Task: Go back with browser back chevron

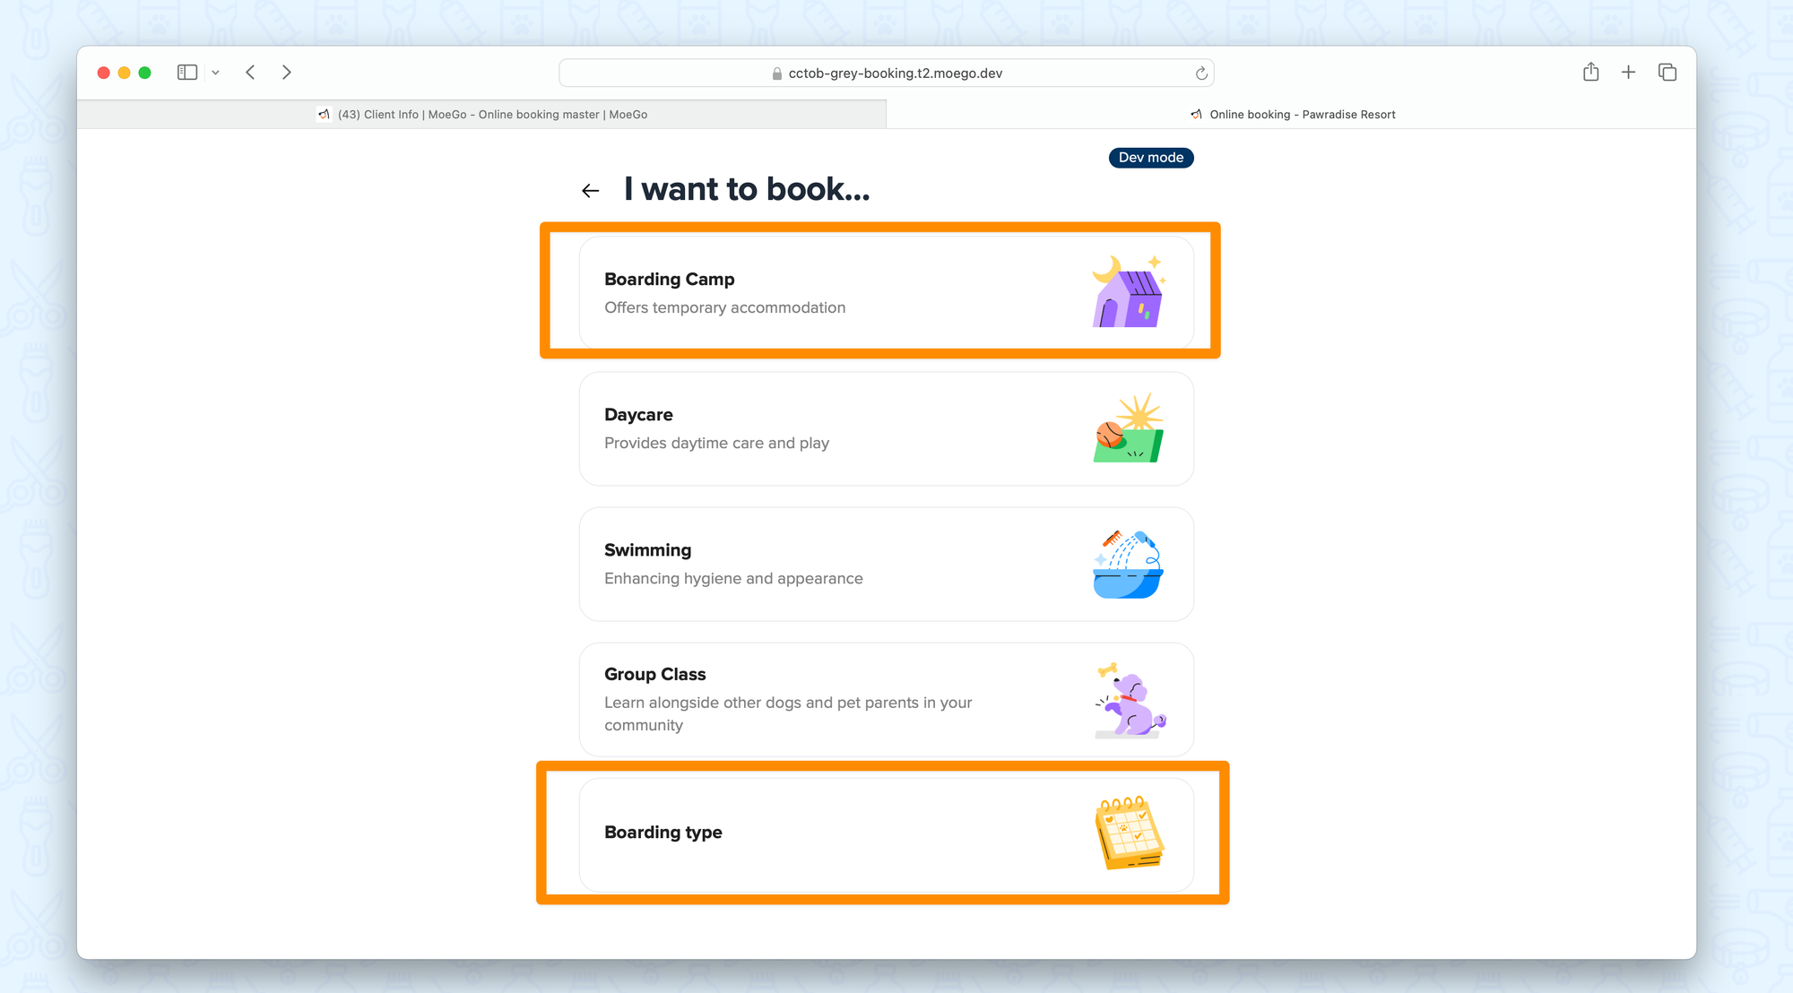Action: click(251, 73)
